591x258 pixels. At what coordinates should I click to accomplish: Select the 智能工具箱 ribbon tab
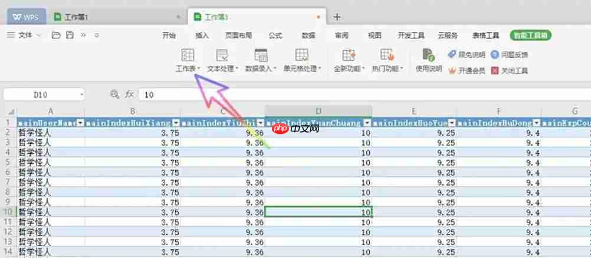(x=531, y=35)
